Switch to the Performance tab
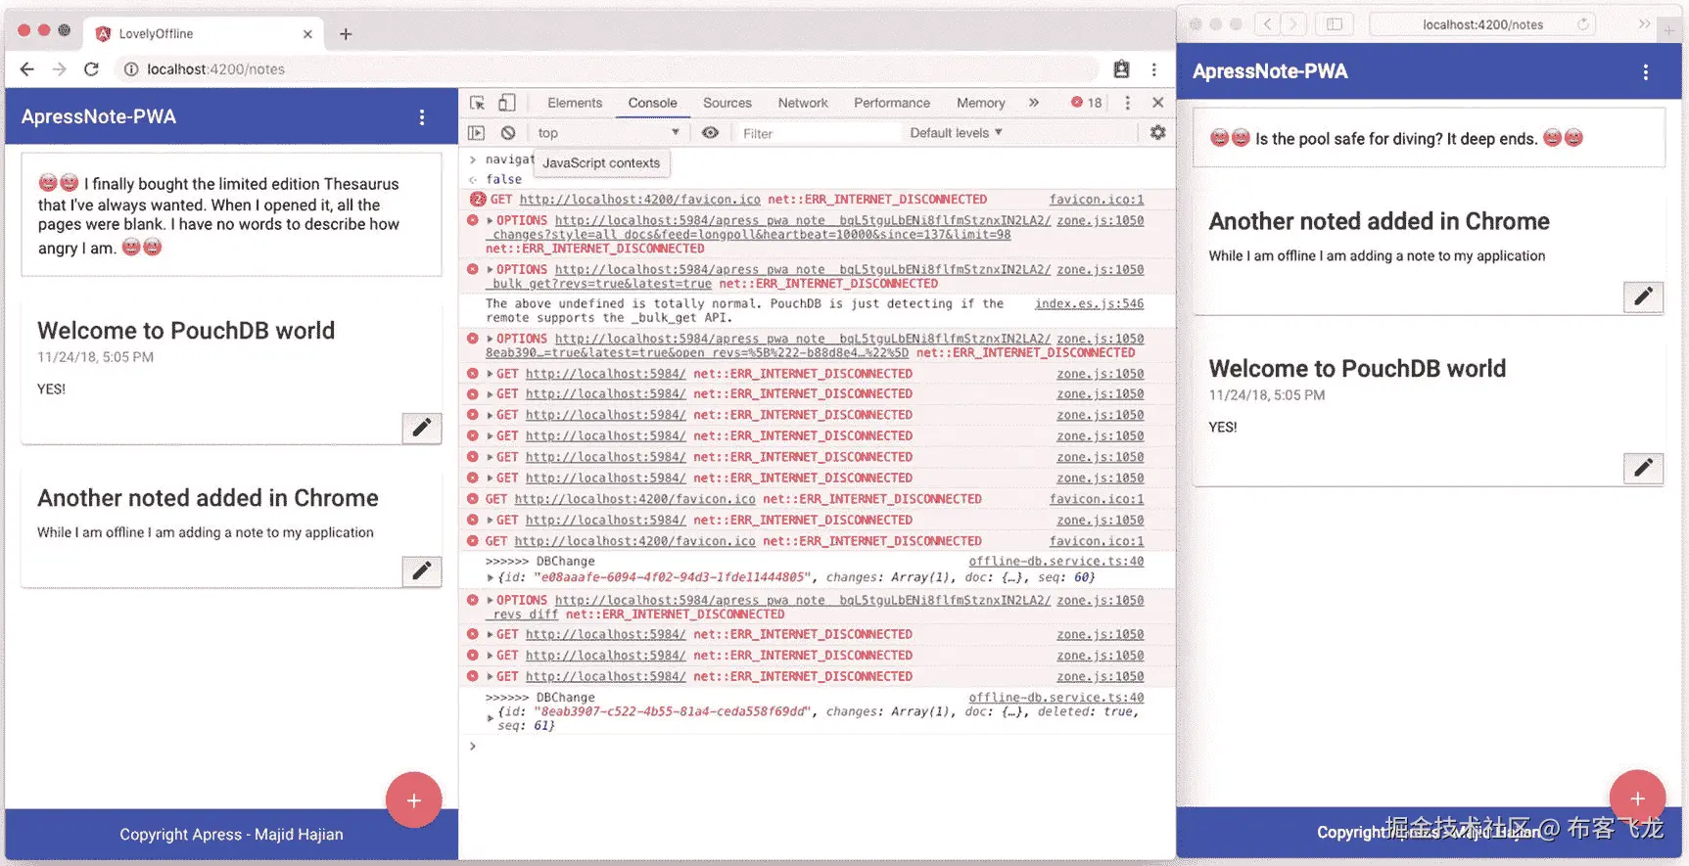This screenshot has width=1689, height=866. point(892,103)
